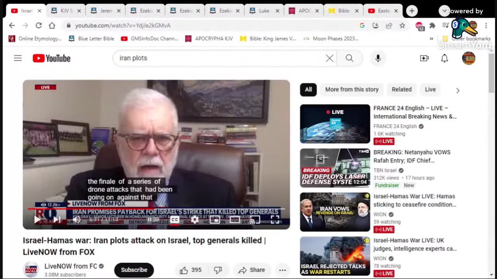Like the video with 395 likes

pos(190,270)
